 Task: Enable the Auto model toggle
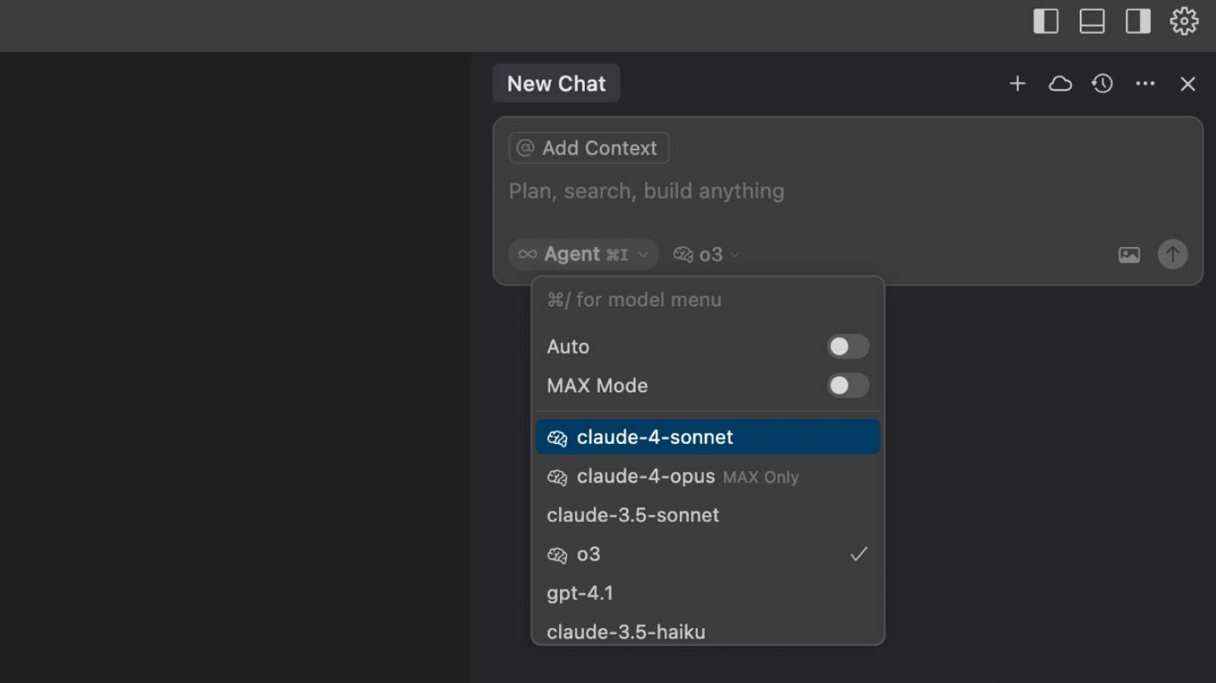coord(848,346)
